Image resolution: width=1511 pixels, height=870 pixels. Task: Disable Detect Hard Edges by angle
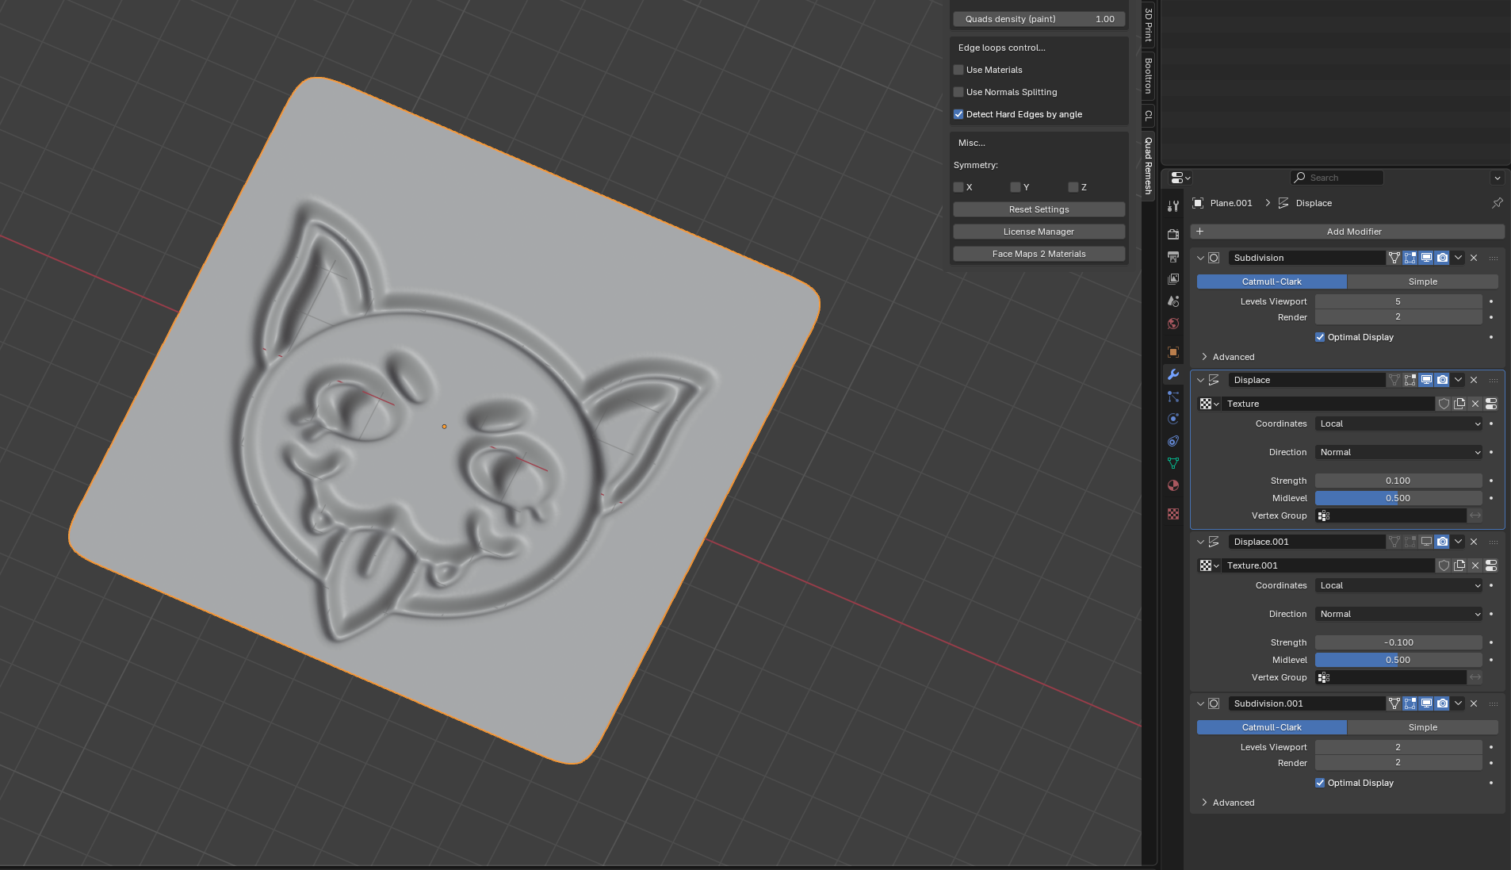[x=958, y=114]
